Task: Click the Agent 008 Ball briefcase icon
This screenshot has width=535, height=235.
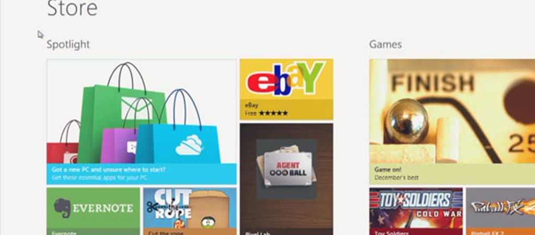Action: point(287,168)
